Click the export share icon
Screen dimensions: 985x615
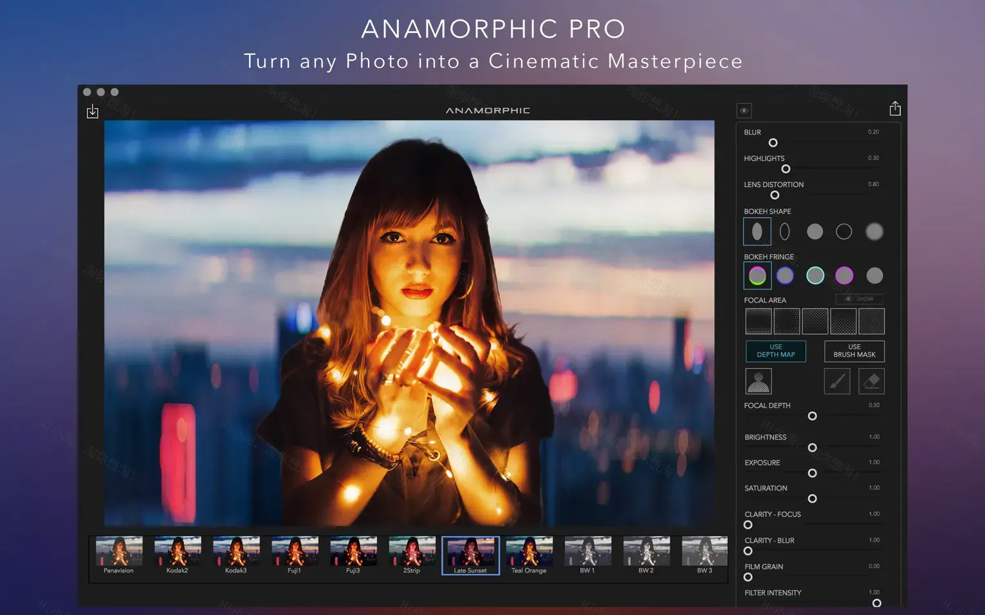point(895,108)
